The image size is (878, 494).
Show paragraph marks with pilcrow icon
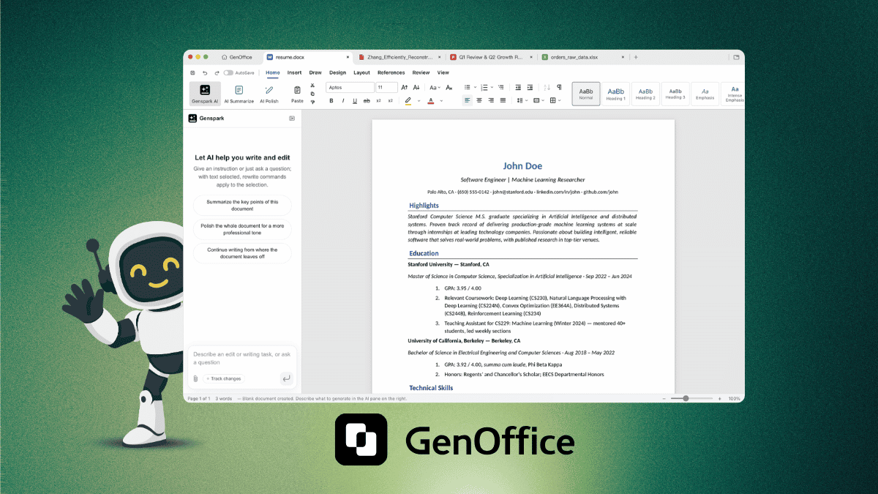559,87
